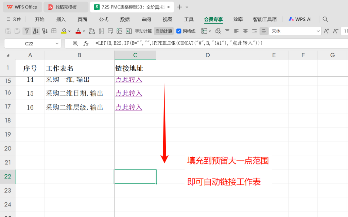The image size is (348, 217).
Task: Open 点此转入 link in row 15
Action: coord(128,80)
